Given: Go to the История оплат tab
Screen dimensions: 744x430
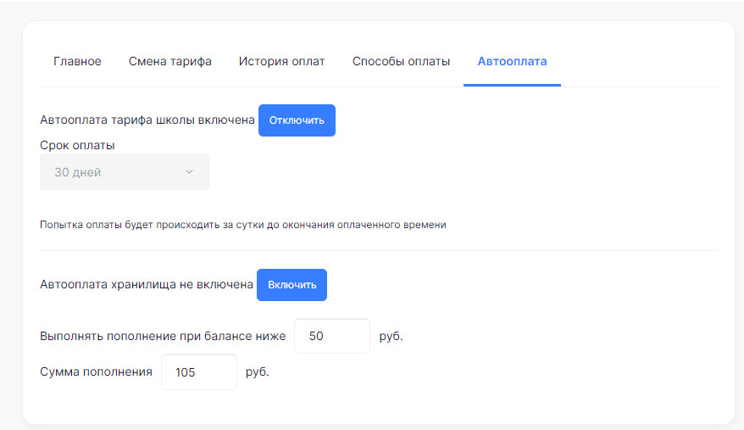Looking at the screenshot, I should click(x=282, y=61).
